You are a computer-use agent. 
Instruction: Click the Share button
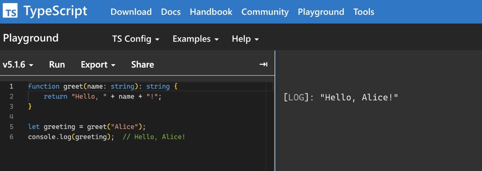tap(143, 64)
